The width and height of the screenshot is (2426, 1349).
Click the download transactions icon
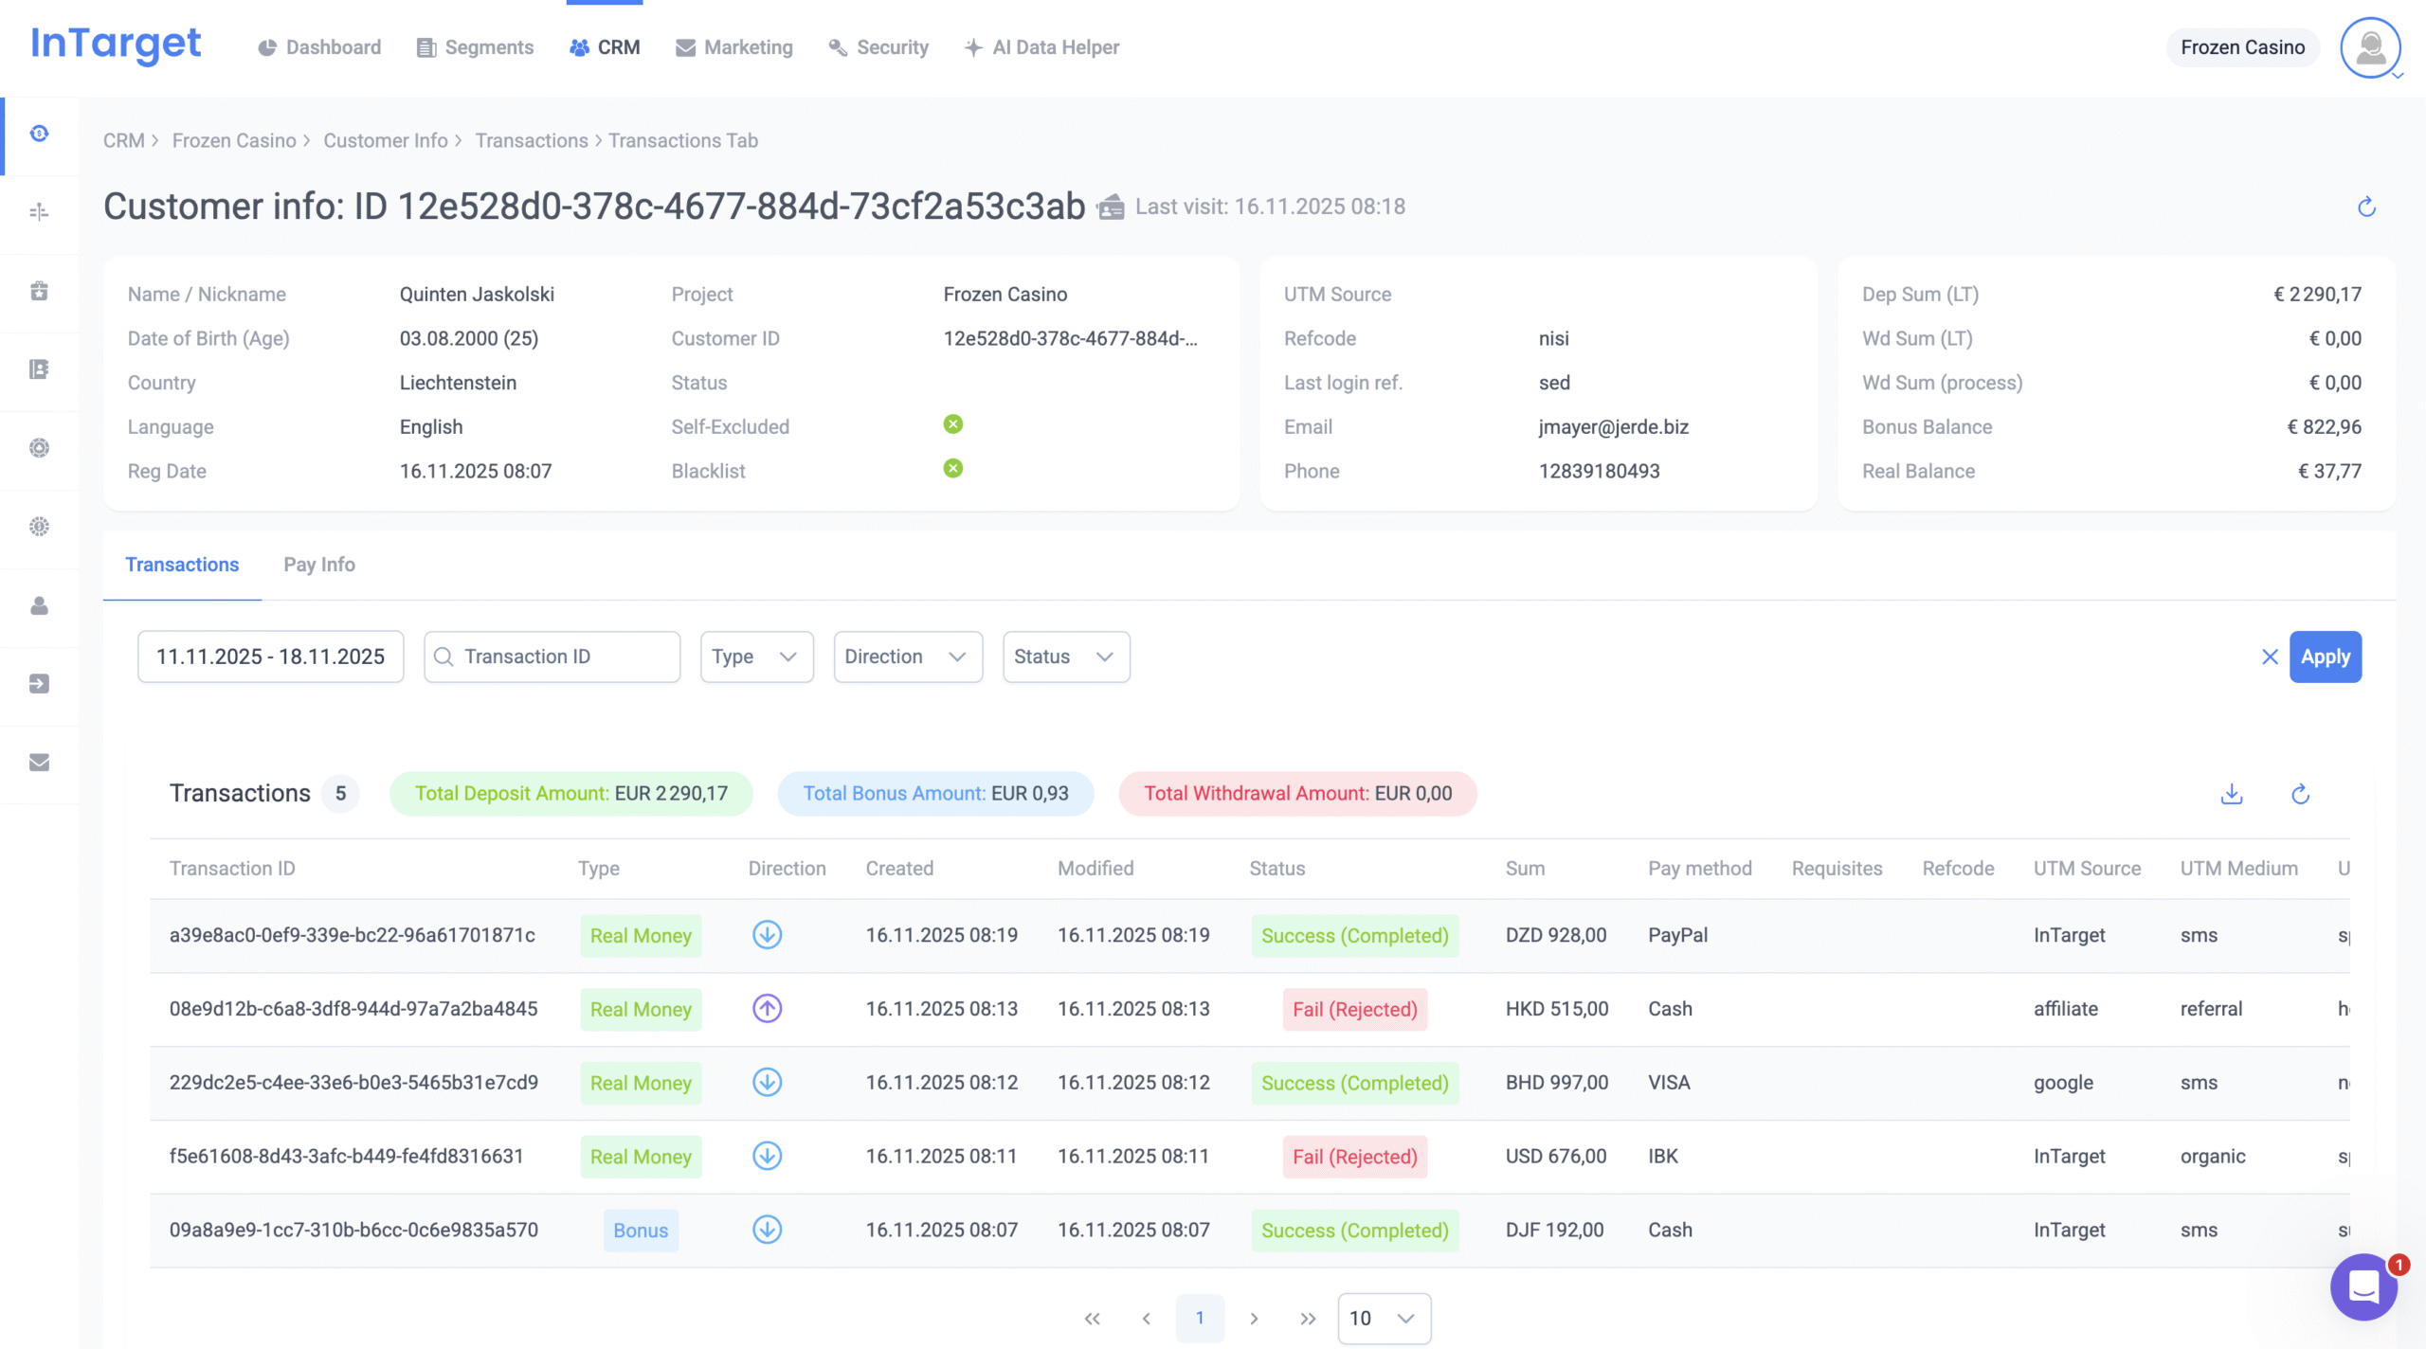pyautogui.click(x=2232, y=794)
